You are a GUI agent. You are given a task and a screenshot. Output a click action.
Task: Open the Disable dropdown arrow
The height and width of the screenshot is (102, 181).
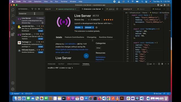pos(82,27)
